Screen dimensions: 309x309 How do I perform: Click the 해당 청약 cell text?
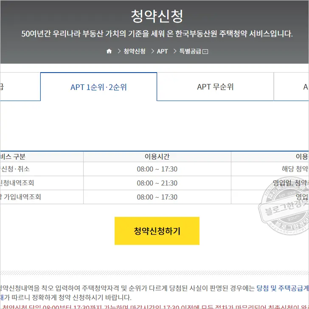point(295,169)
